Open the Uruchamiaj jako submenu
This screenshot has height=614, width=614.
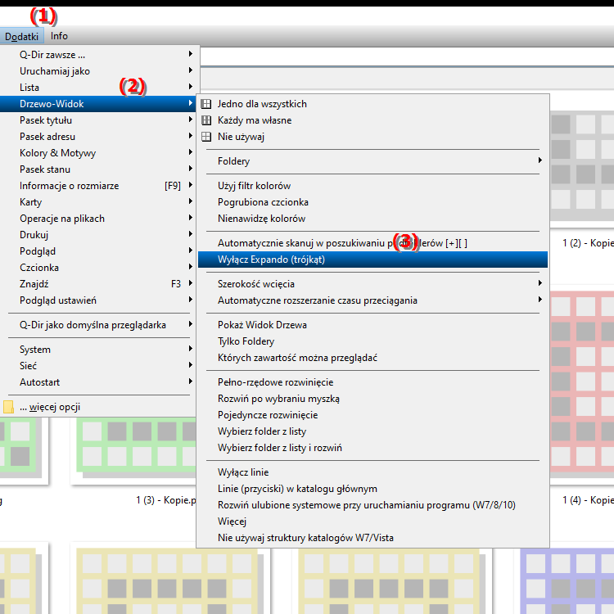coord(98,71)
